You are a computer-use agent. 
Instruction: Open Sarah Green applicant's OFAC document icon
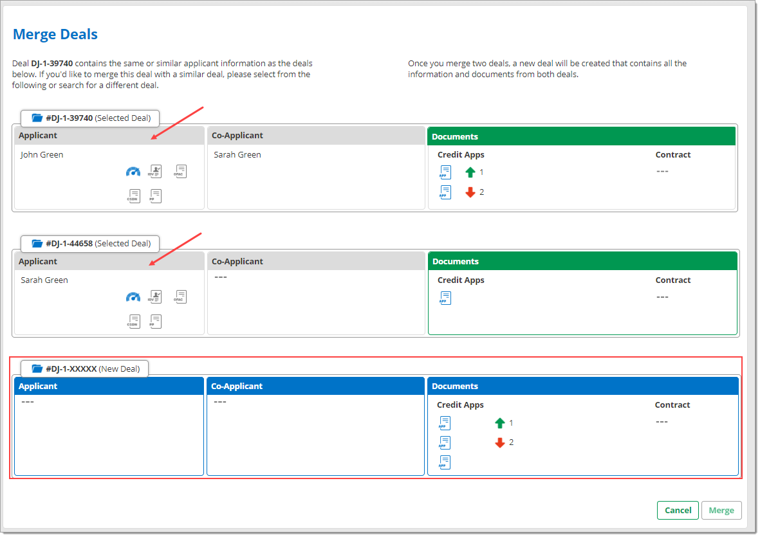(x=180, y=296)
